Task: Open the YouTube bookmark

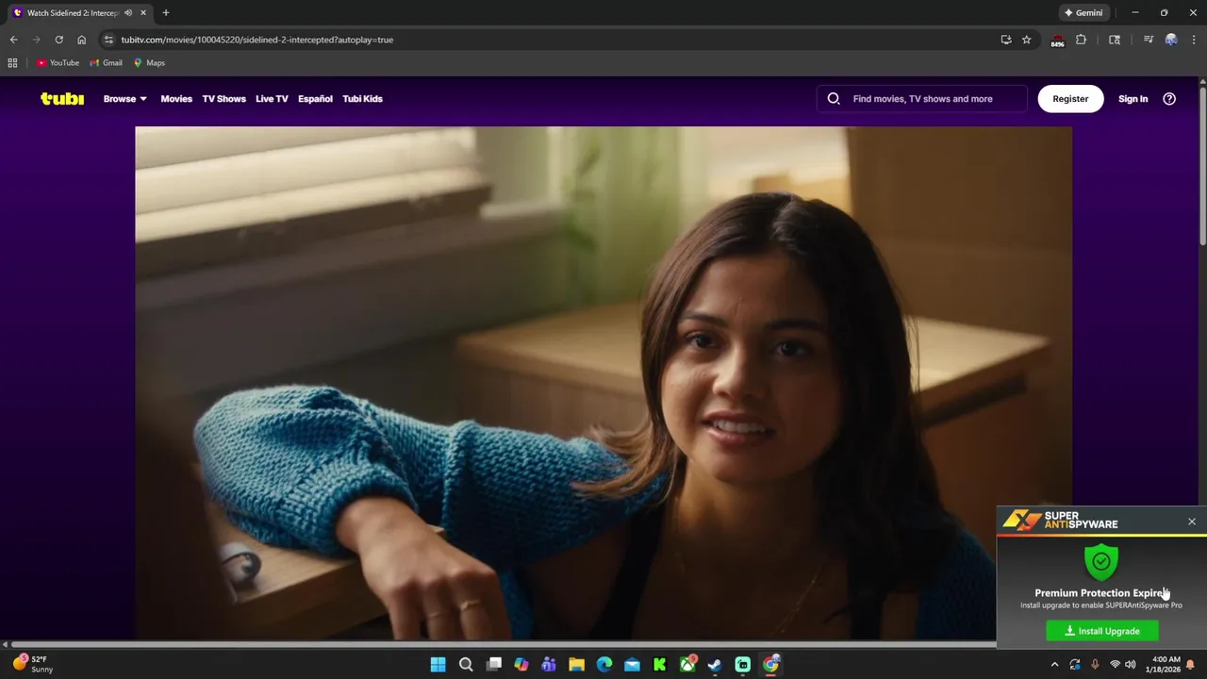Action: point(58,63)
